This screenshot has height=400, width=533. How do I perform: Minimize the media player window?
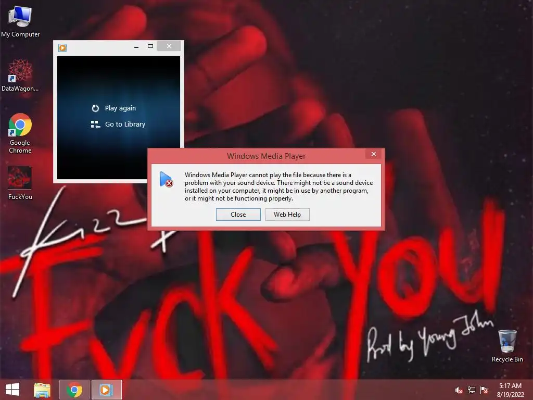[136, 46]
